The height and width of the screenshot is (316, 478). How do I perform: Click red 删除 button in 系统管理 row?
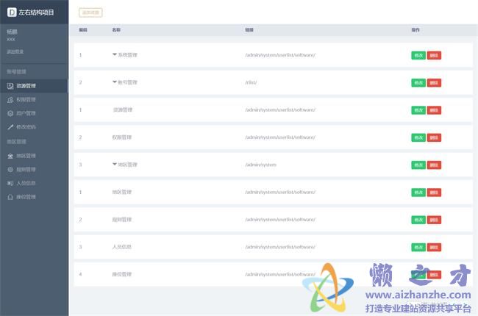pos(434,55)
